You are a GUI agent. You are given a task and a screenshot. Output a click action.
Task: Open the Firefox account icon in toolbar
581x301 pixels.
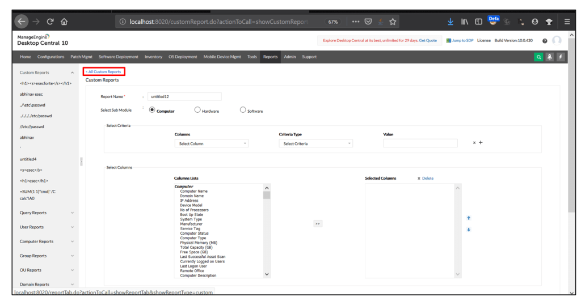[x=534, y=22]
